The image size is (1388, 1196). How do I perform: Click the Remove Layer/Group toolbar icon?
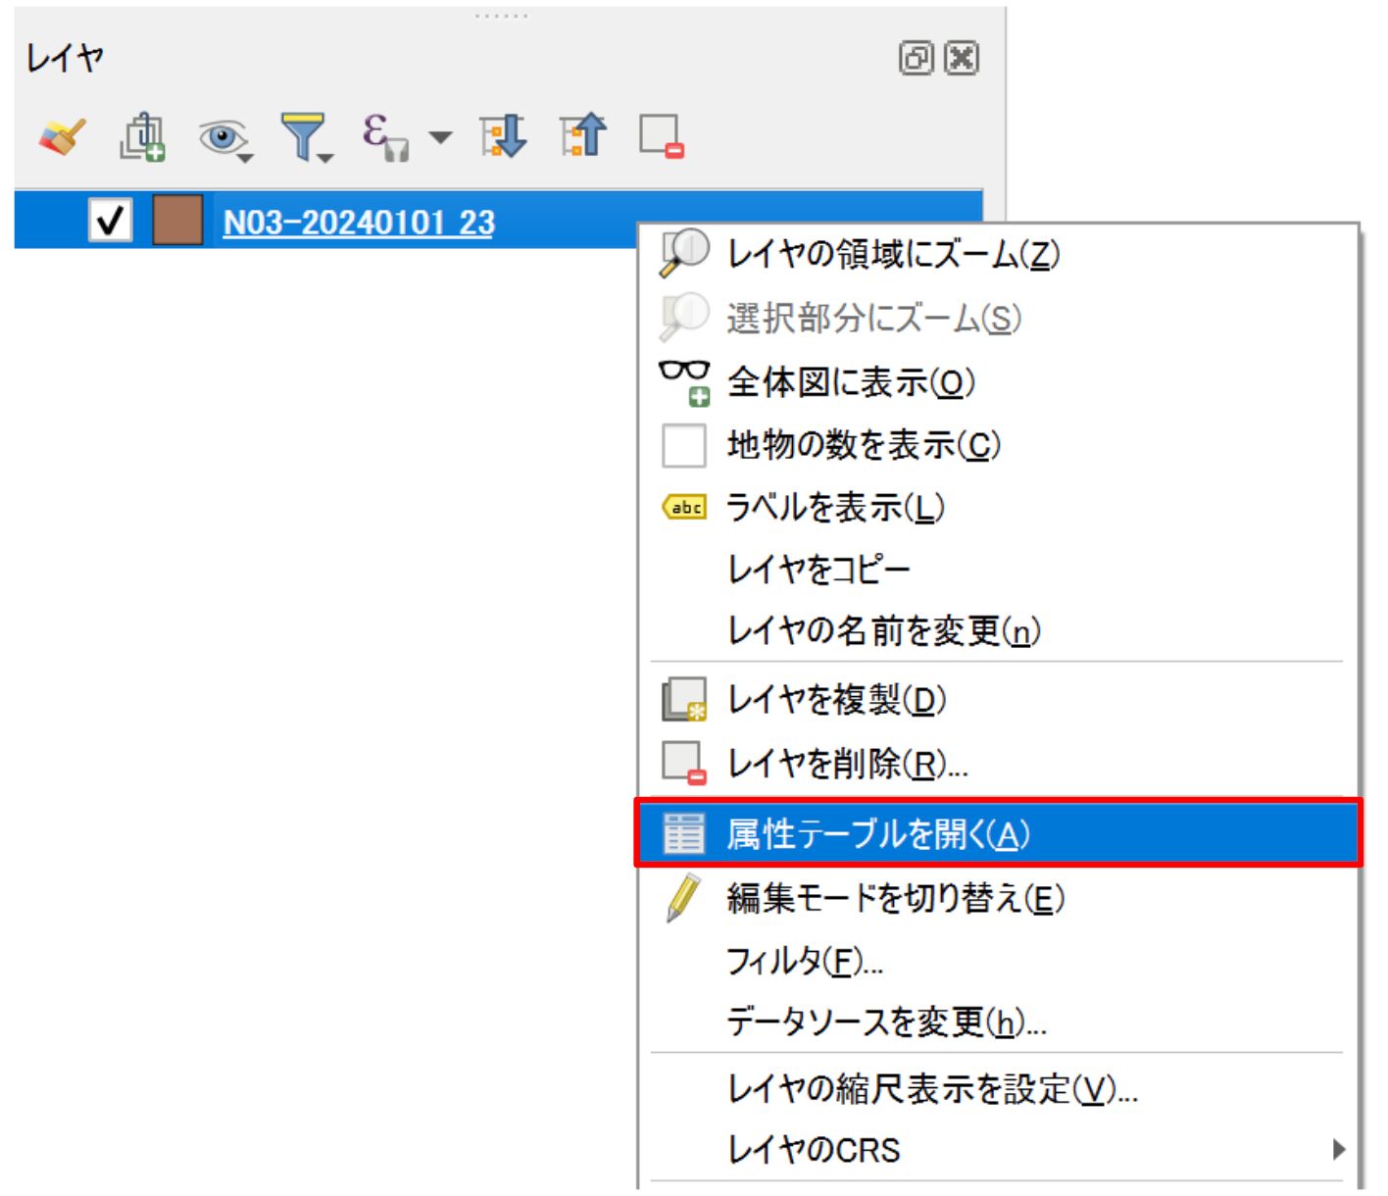click(662, 136)
